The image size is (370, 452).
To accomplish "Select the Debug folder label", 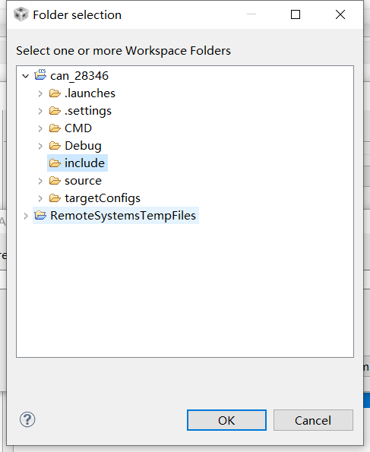I will click(83, 146).
